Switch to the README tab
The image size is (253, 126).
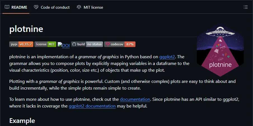[x=16, y=7]
